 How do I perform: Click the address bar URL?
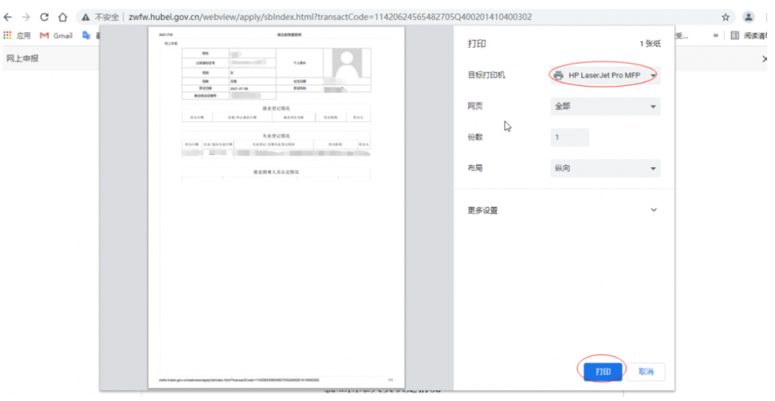tap(330, 17)
